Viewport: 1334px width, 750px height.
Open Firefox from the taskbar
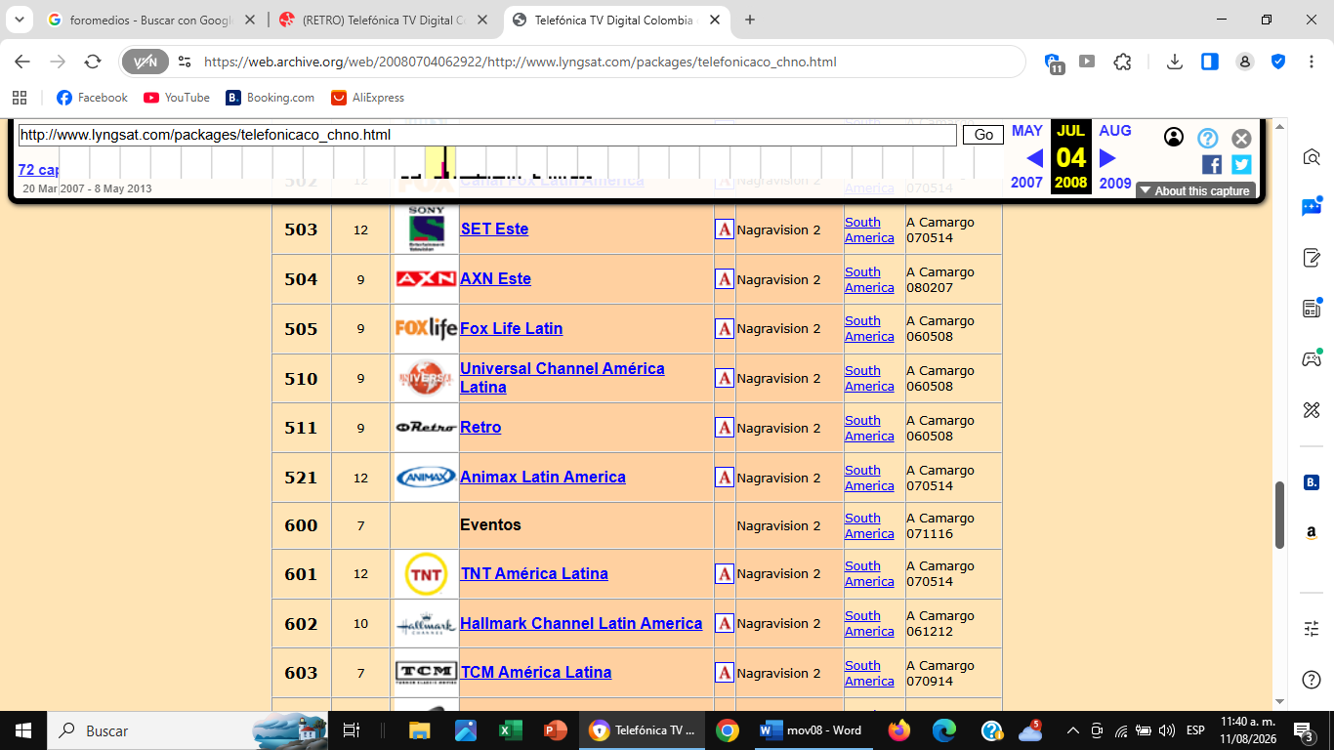899,730
